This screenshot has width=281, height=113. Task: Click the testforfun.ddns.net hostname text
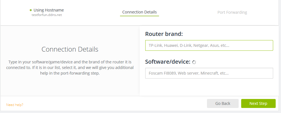click(47, 15)
